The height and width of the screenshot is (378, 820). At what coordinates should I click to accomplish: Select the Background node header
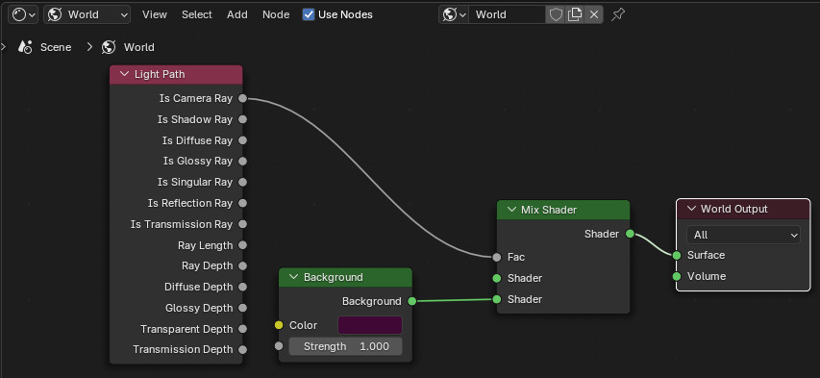tap(346, 277)
